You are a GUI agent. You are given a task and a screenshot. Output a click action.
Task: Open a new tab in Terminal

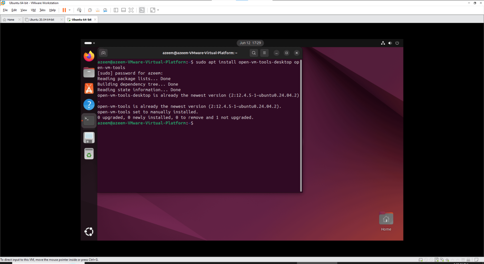click(103, 53)
